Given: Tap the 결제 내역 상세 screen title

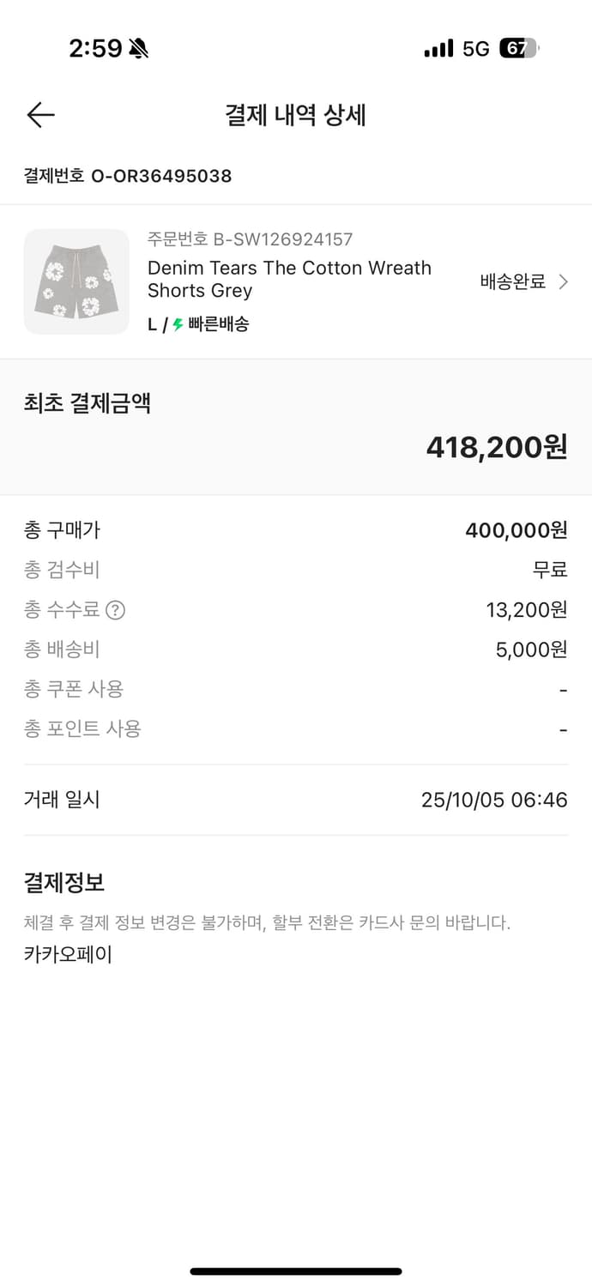Looking at the screenshot, I should tap(296, 115).
